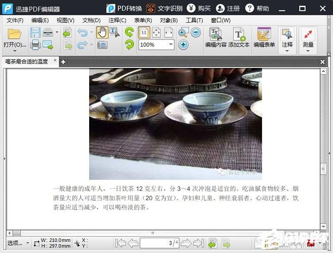The image size is (333, 253).
Task: Expand the 打开 button dropdown arrow
Action: coord(15,51)
